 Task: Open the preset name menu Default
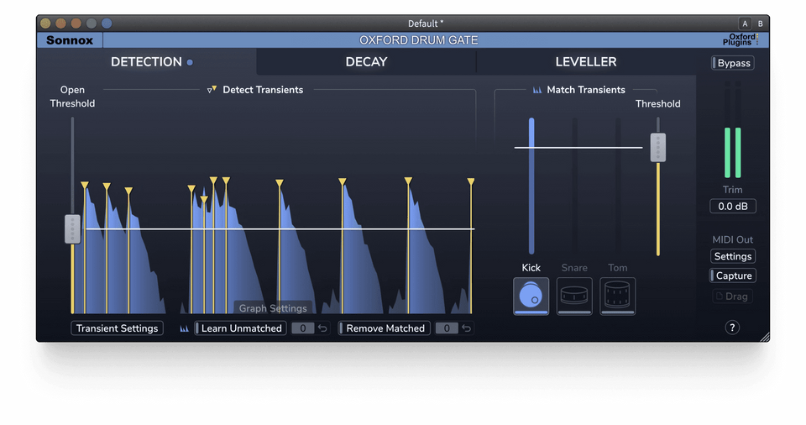(426, 24)
